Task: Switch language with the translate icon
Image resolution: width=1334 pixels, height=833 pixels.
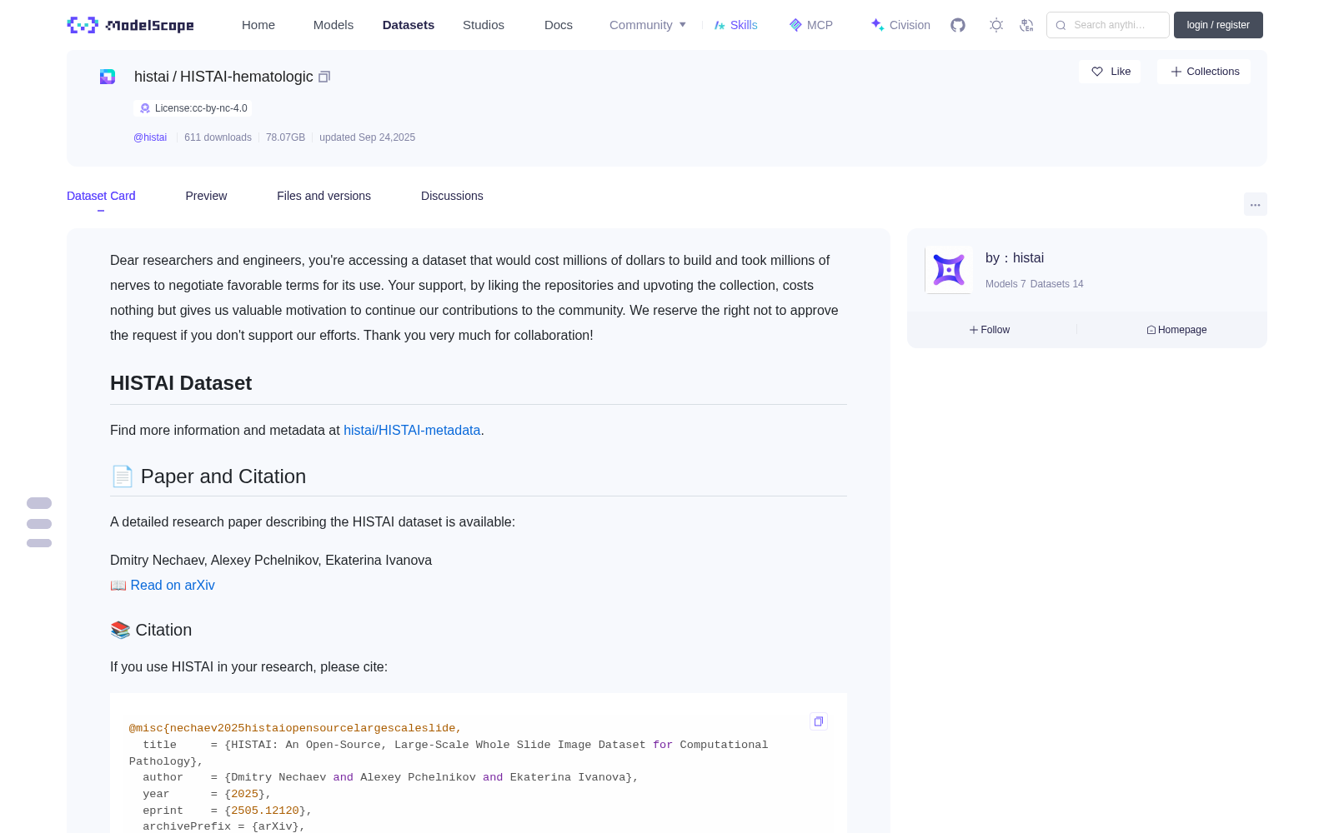Action: point(1027,25)
